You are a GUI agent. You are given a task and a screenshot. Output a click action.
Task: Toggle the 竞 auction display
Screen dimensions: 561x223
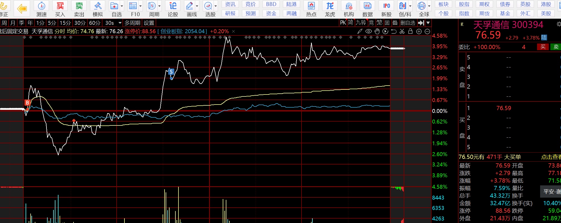[371, 23]
